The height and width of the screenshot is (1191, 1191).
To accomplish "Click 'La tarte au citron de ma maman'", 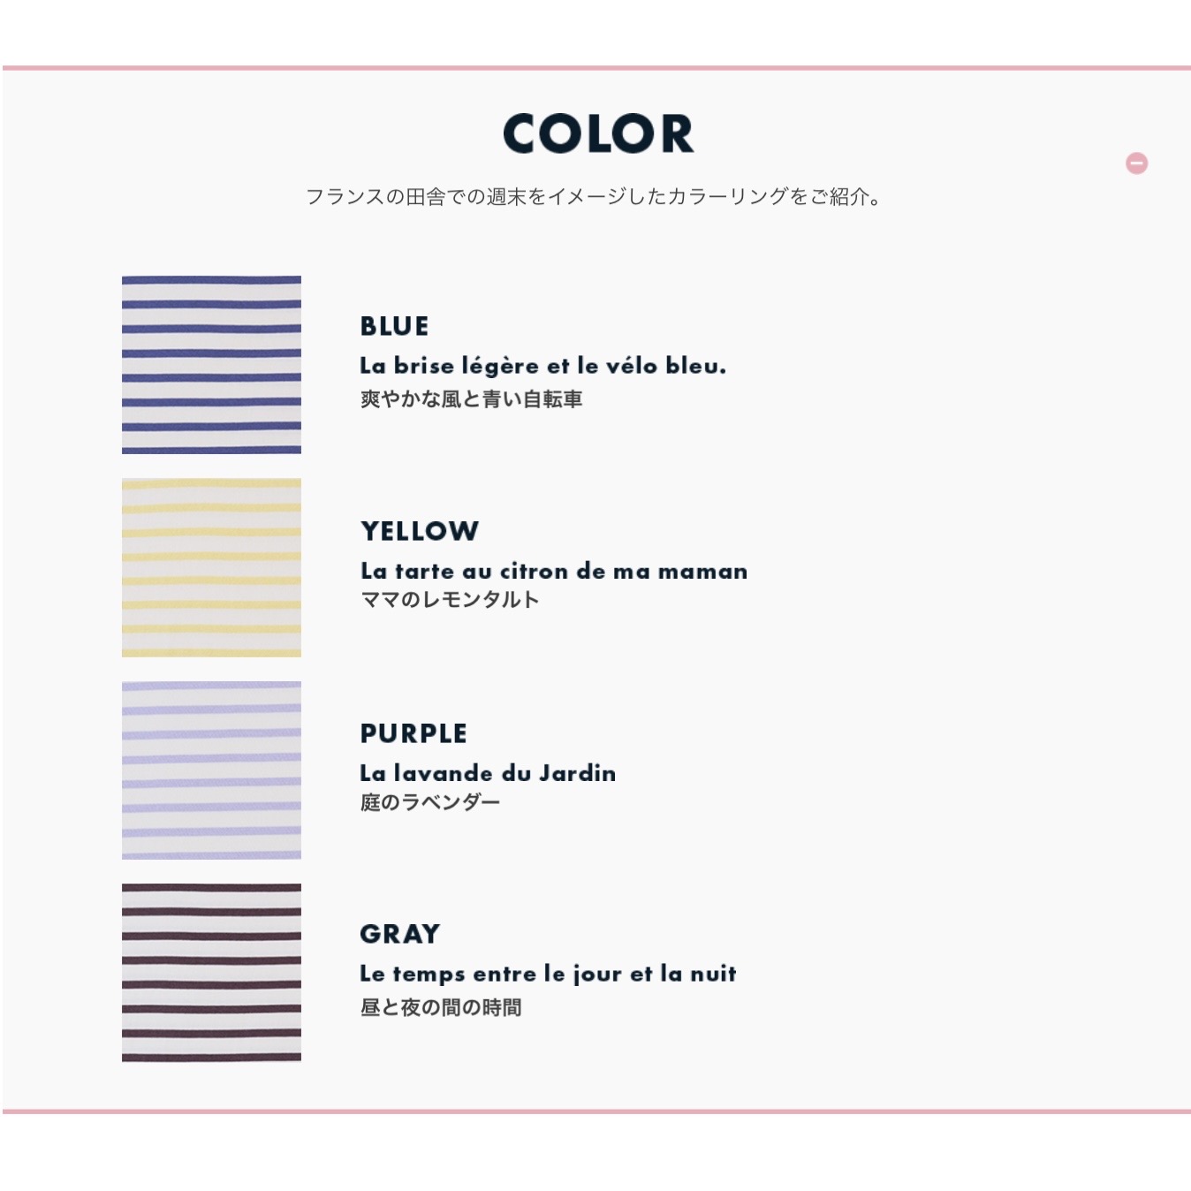I will pyautogui.click(x=554, y=571).
